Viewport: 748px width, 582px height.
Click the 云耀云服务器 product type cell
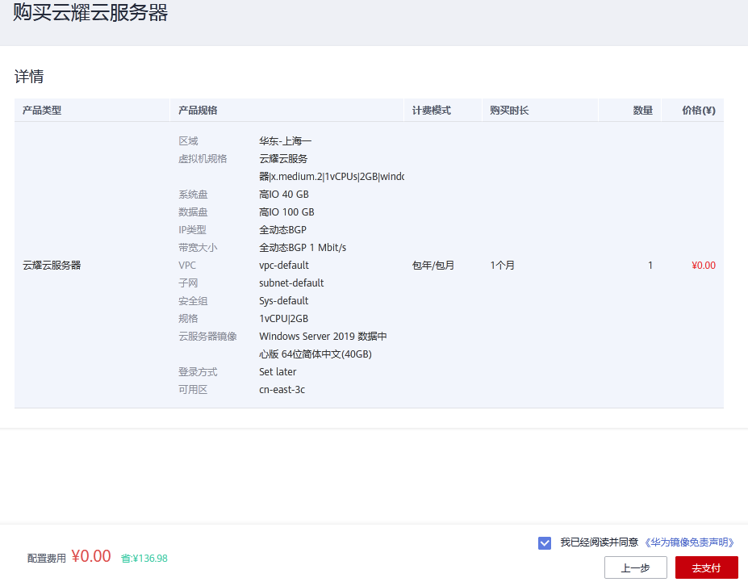coord(52,266)
